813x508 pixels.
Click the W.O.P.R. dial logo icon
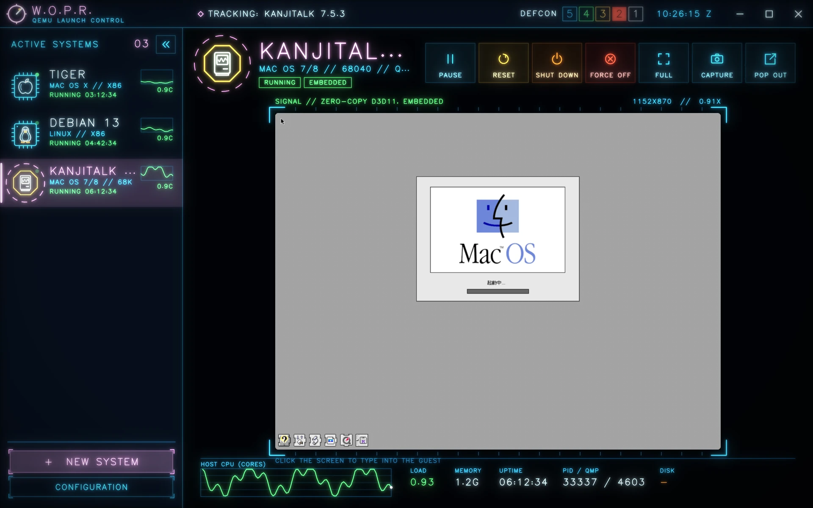[x=17, y=14]
